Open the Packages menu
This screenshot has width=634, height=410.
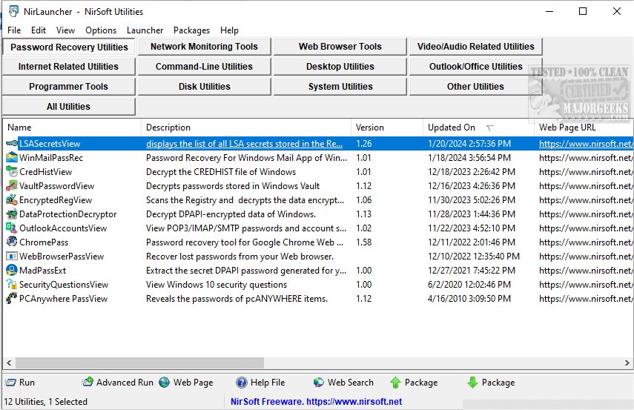click(x=191, y=30)
